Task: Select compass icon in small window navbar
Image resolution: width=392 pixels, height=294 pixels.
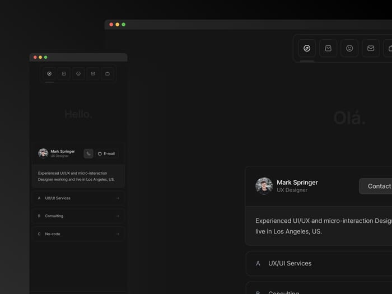Action: click(49, 73)
